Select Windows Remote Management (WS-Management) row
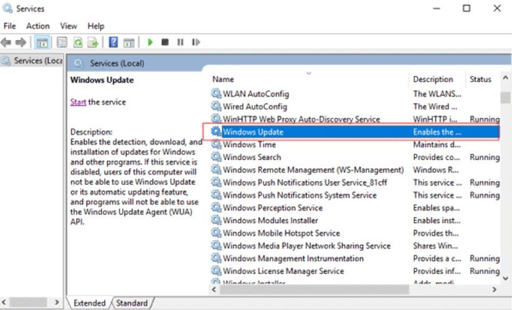This screenshot has width=512, height=310. [355, 170]
